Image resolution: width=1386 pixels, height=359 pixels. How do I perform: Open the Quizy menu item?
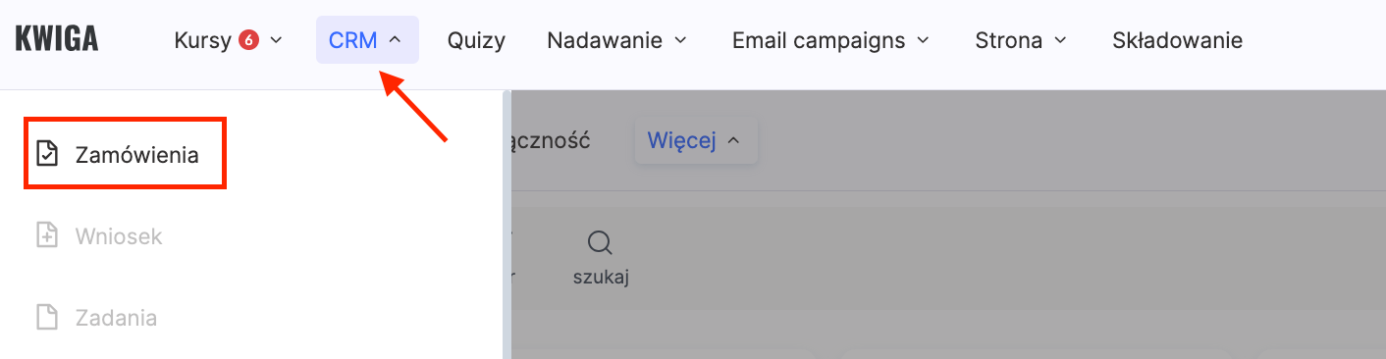476,40
